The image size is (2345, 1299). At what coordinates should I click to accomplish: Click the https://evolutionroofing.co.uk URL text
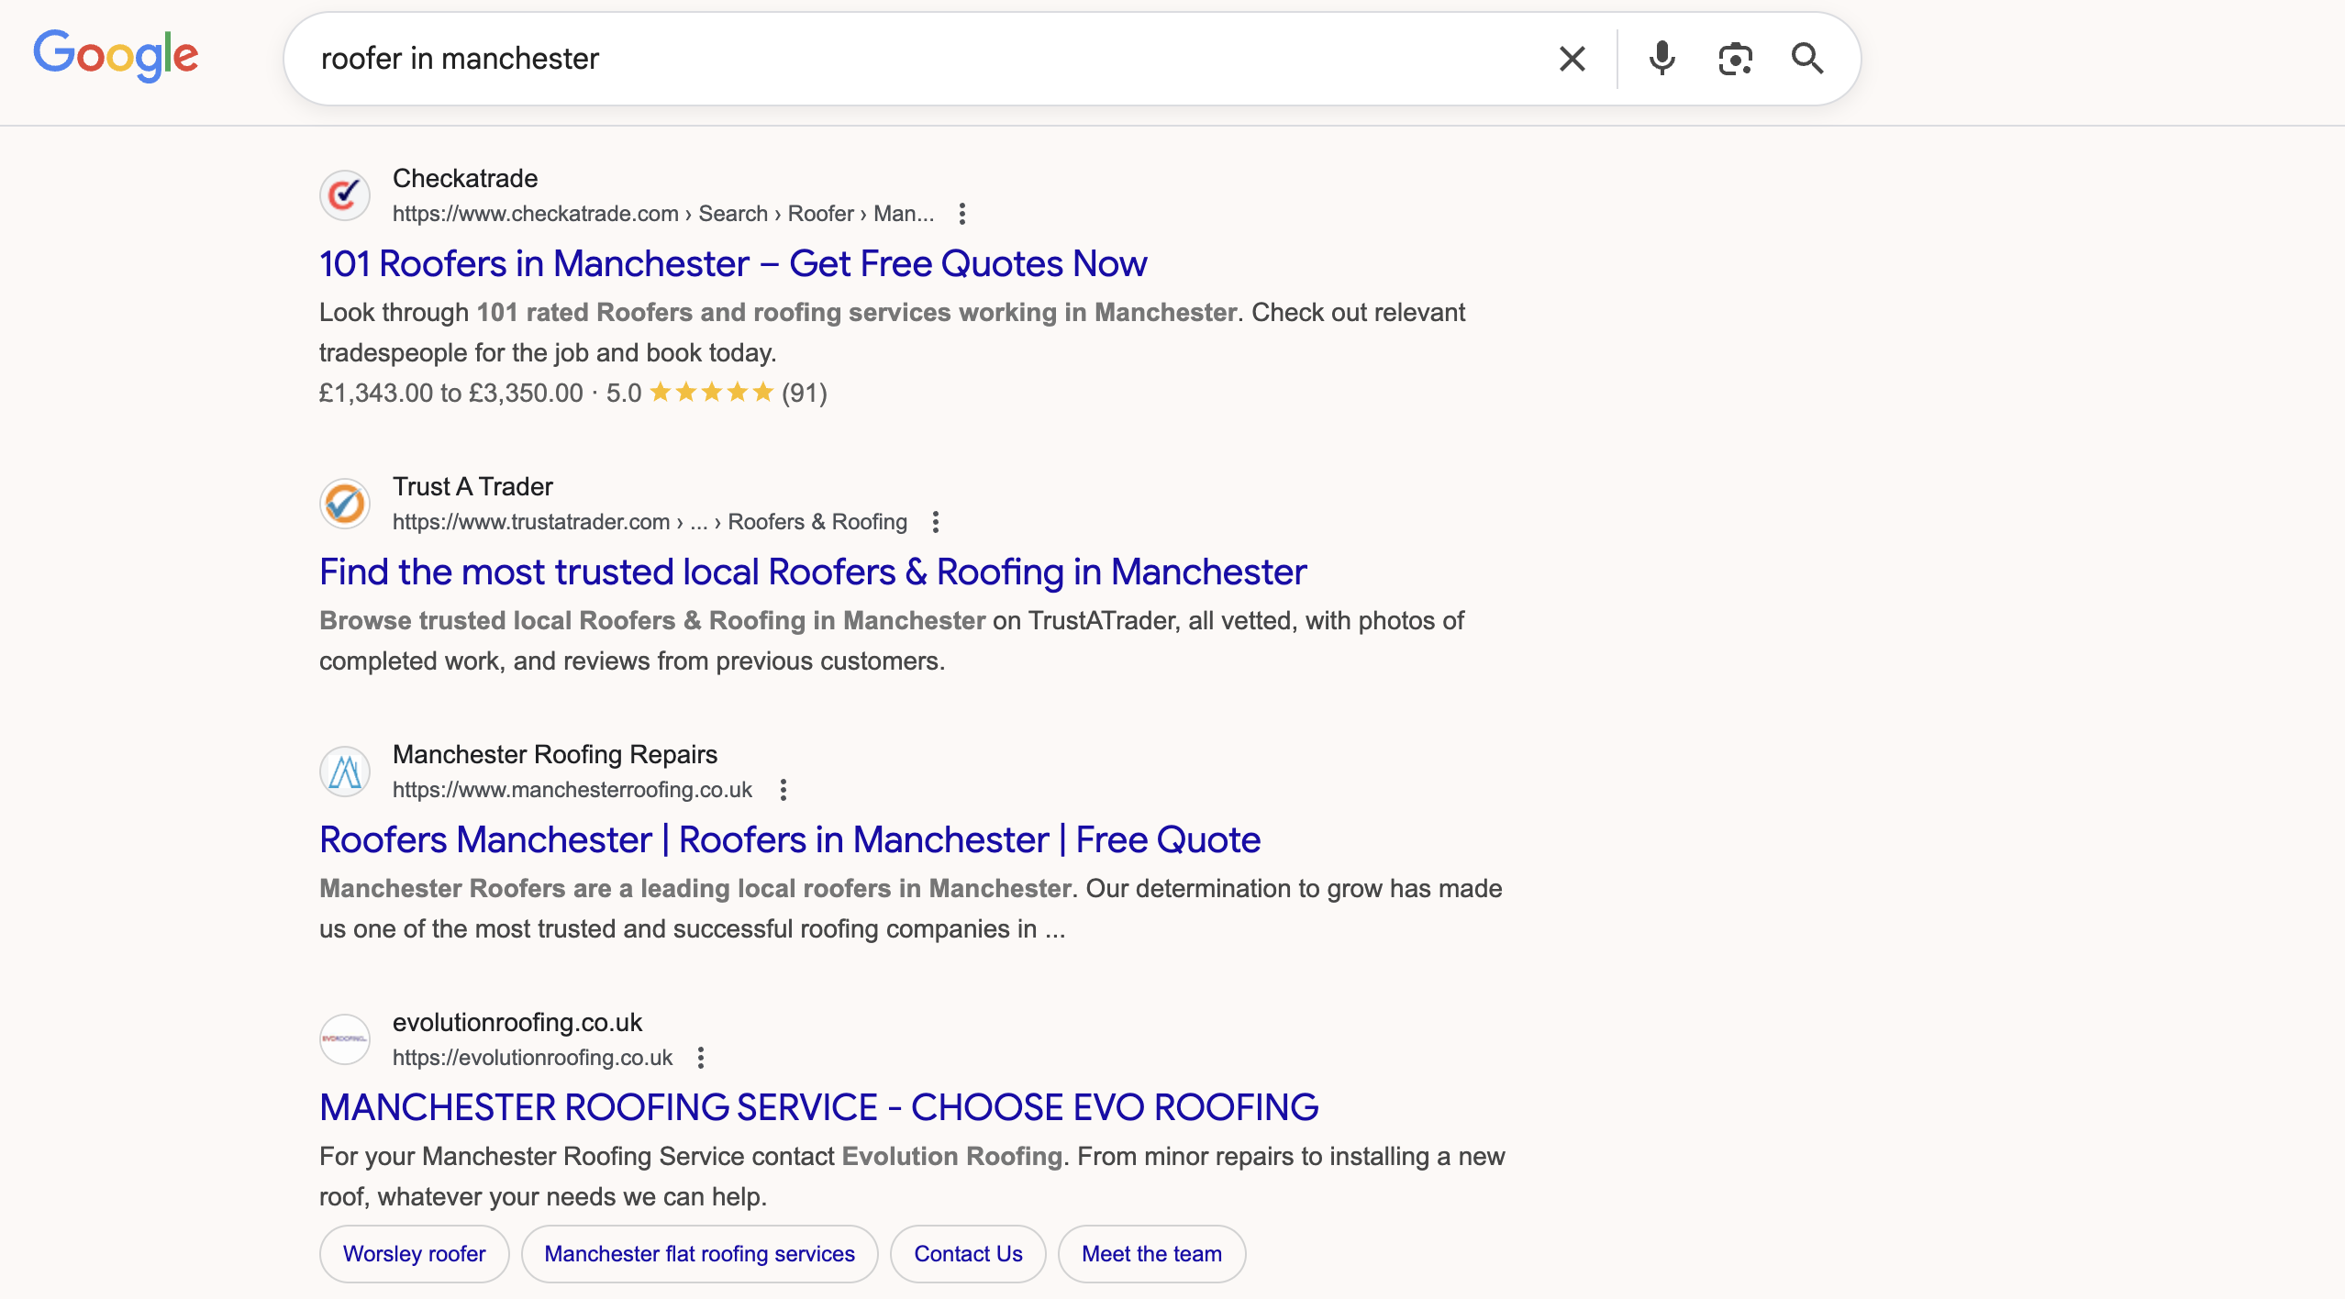(533, 1058)
